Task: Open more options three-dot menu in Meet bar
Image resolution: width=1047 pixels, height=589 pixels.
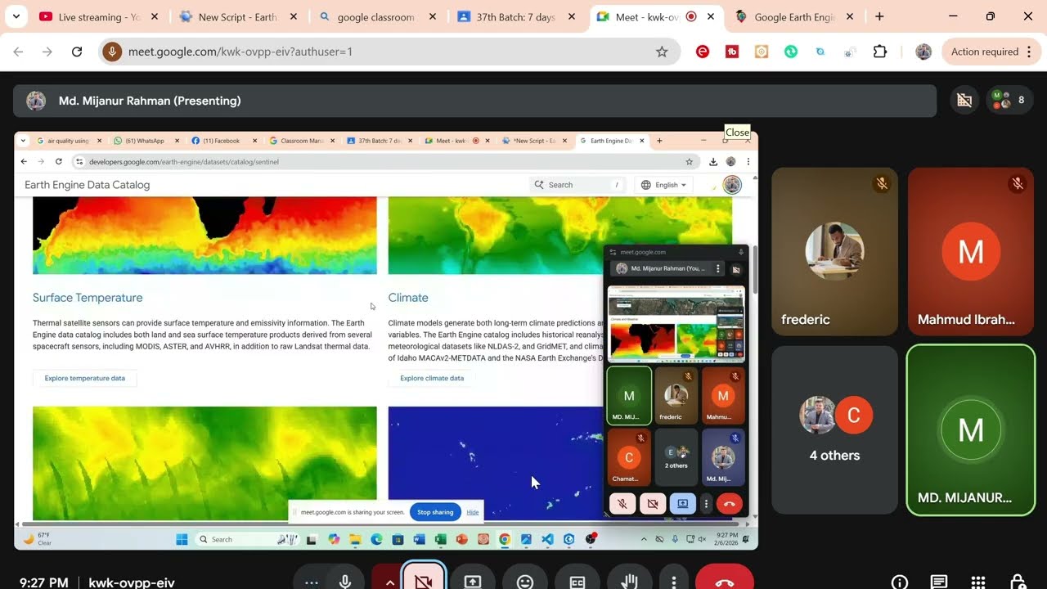Action: pyautogui.click(x=673, y=581)
